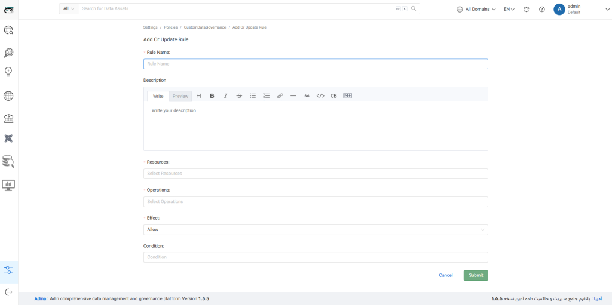612x305 pixels.
Task: Open the All search filter dropdown
Action: 69,9
